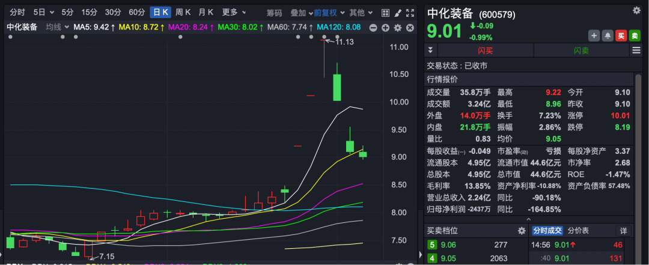Switch to 分价表 tab
Screen dimensions: 649x265
tap(578, 231)
